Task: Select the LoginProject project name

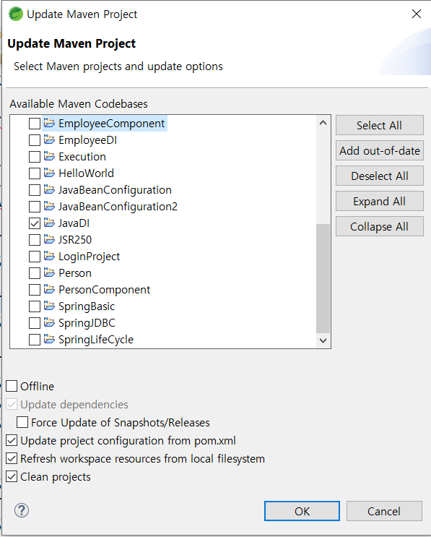Action: tap(89, 257)
